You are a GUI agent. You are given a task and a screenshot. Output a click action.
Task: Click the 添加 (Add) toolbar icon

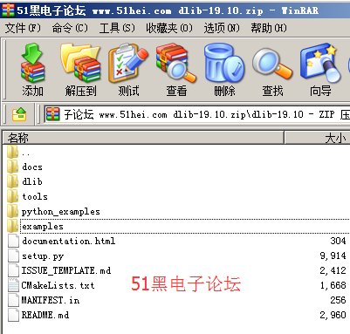point(32,63)
